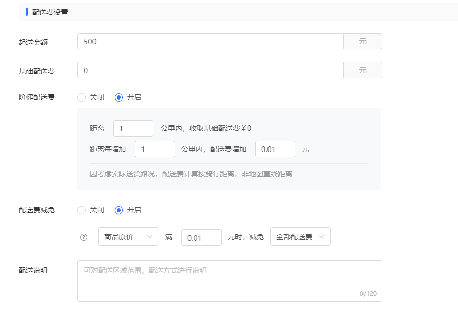Screen dimensions: 458x315
Task: Click the 满 threshold amount input
Action: (201, 238)
